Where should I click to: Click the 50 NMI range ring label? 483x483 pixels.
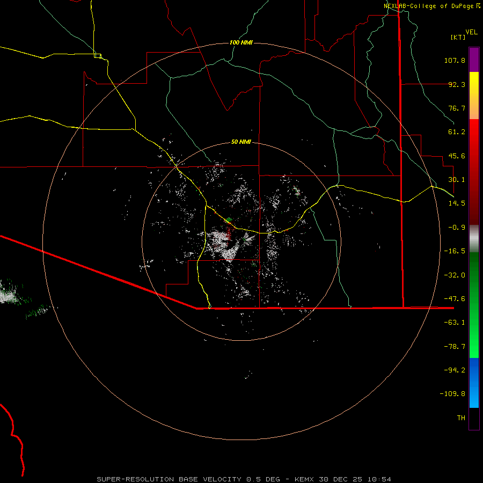pyautogui.click(x=241, y=142)
